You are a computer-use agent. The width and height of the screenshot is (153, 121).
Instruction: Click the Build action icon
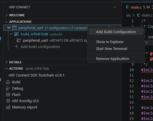click(8, 82)
